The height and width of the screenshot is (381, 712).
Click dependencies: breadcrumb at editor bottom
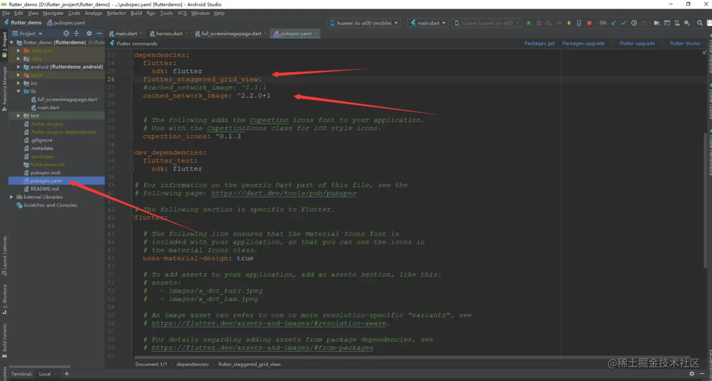click(193, 364)
